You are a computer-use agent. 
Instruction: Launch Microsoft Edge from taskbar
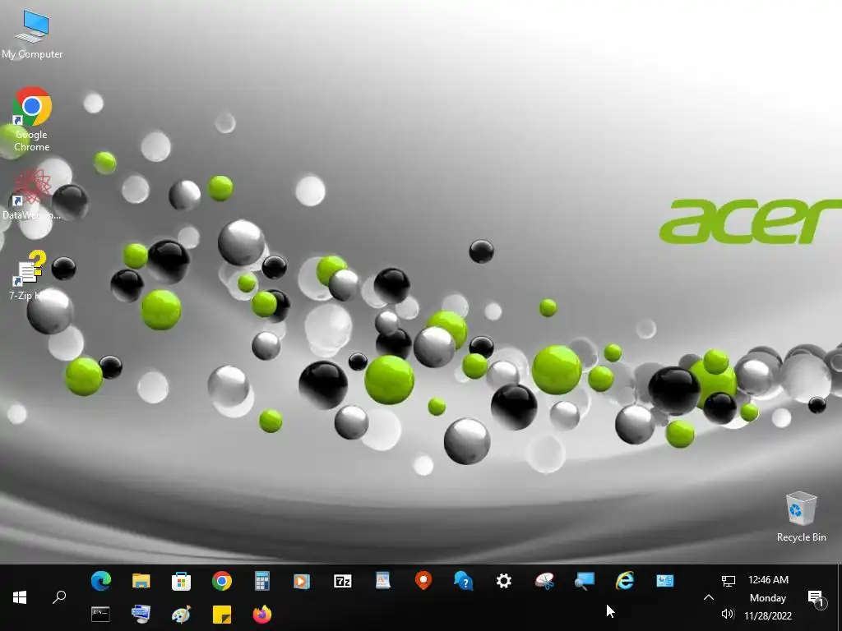pos(101,581)
